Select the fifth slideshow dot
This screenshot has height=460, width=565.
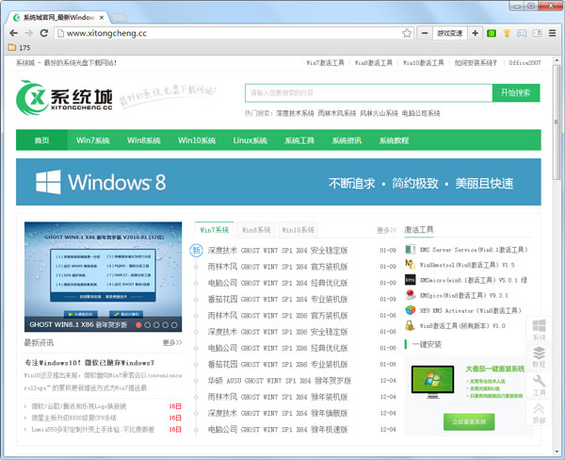pyautogui.click(x=174, y=325)
